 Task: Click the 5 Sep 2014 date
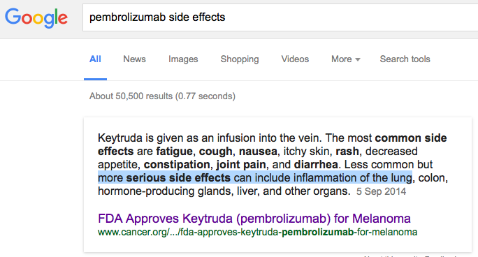381,191
